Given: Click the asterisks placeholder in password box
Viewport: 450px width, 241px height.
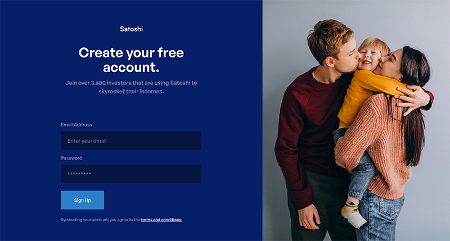Looking at the screenshot, I should point(79,174).
